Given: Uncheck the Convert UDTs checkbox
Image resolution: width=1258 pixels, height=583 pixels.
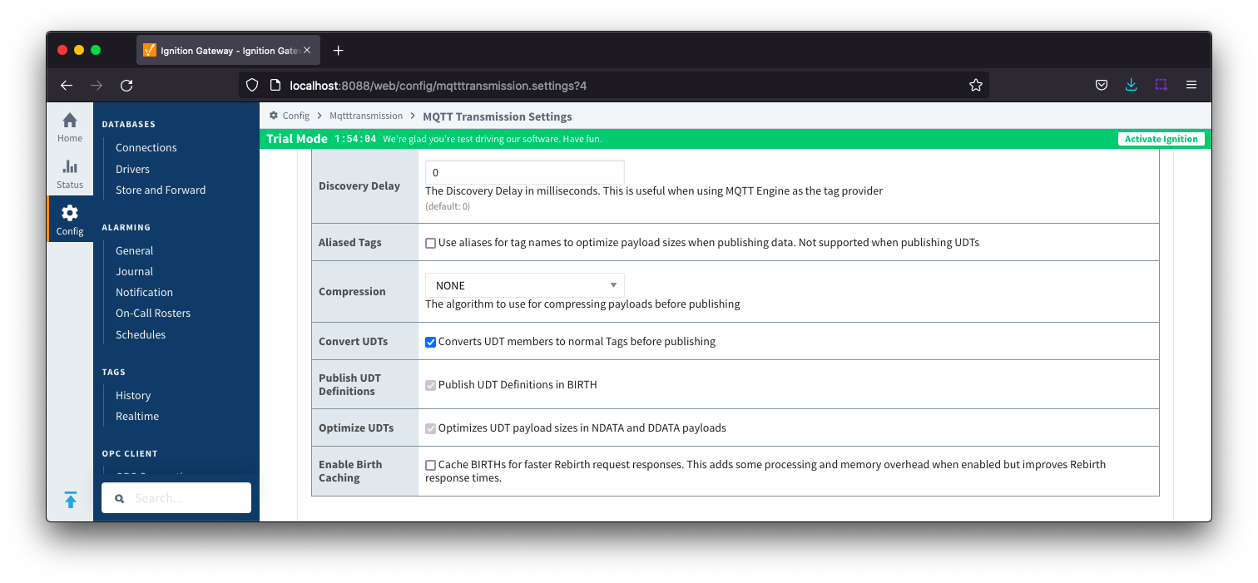Looking at the screenshot, I should (431, 342).
